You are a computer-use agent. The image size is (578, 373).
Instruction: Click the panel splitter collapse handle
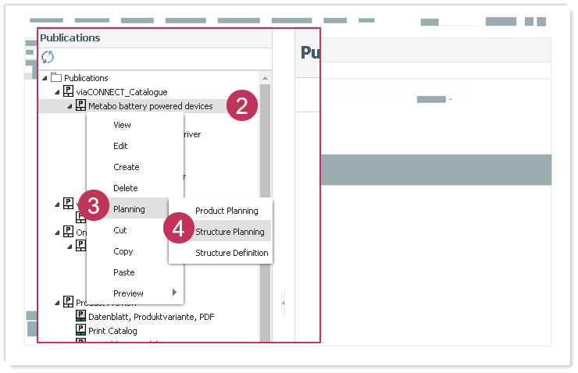point(283,302)
